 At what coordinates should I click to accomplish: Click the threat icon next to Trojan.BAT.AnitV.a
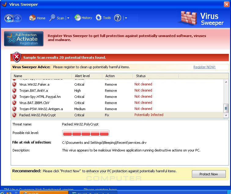point(14,91)
